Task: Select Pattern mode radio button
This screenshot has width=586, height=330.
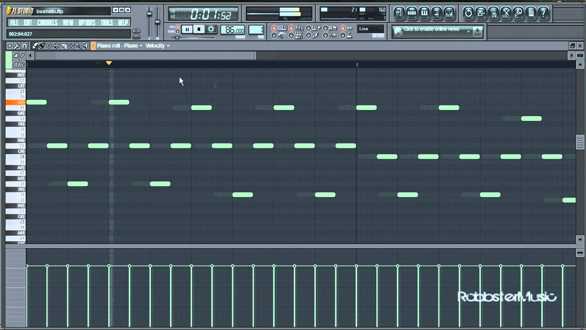Action: tap(177, 27)
